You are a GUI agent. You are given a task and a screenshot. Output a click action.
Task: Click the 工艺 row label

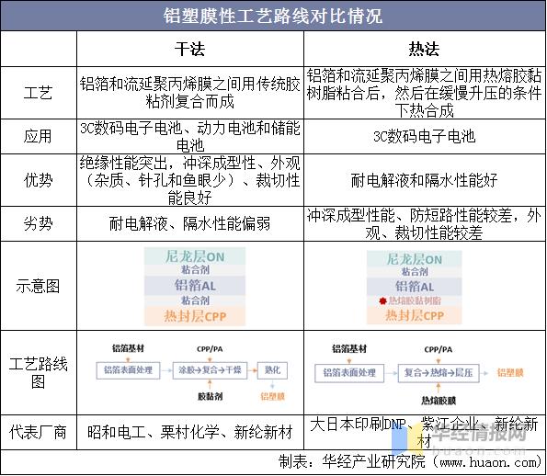(x=38, y=93)
